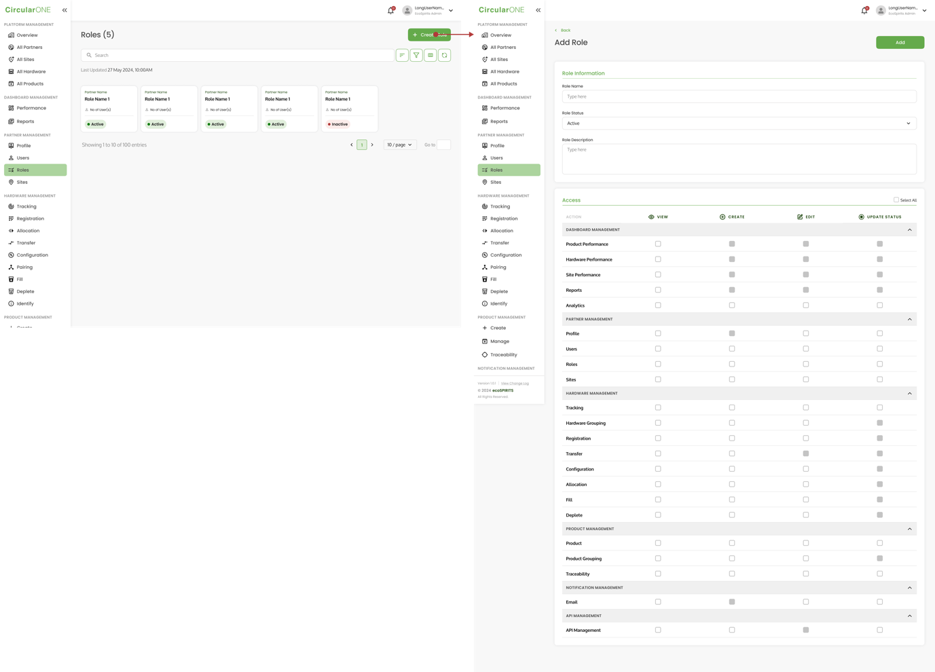The height and width of the screenshot is (672, 935).
Task: Refresh the roles list with the refresh icon
Action: [445, 55]
